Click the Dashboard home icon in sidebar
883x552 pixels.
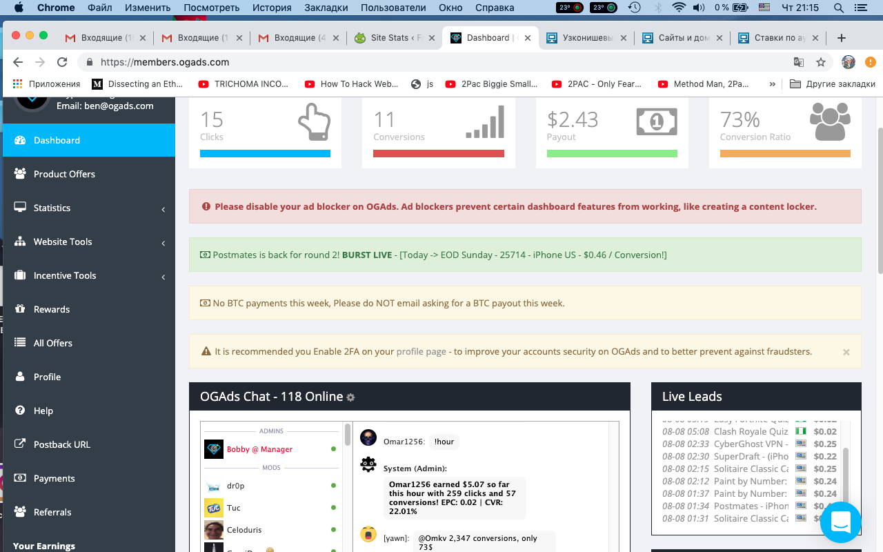20,140
